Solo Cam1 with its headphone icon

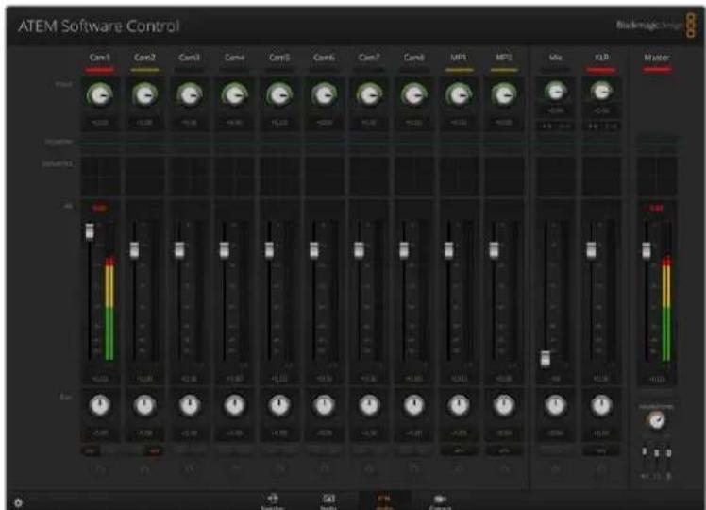point(99,469)
